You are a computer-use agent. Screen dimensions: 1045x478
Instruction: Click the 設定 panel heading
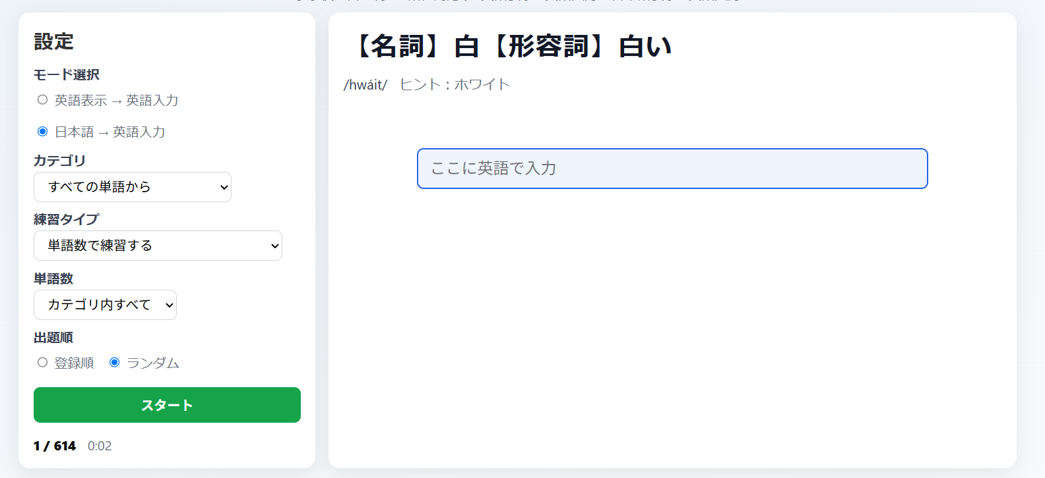pos(54,41)
